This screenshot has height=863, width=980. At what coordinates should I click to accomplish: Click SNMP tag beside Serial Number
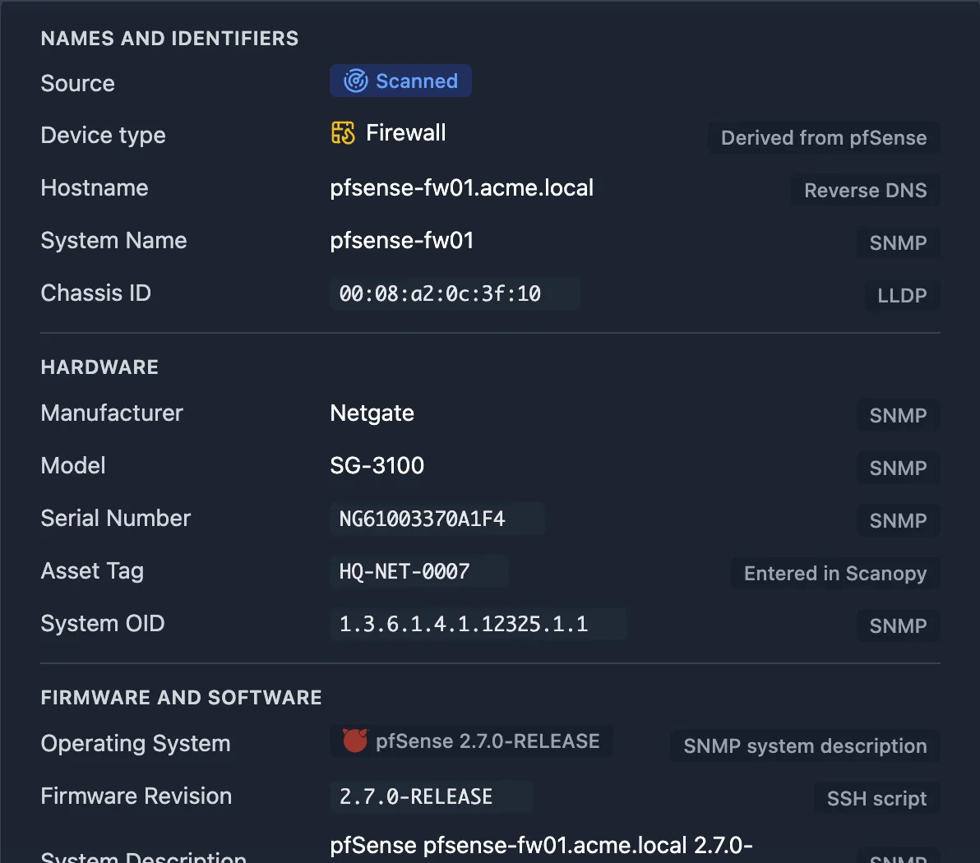(x=898, y=520)
